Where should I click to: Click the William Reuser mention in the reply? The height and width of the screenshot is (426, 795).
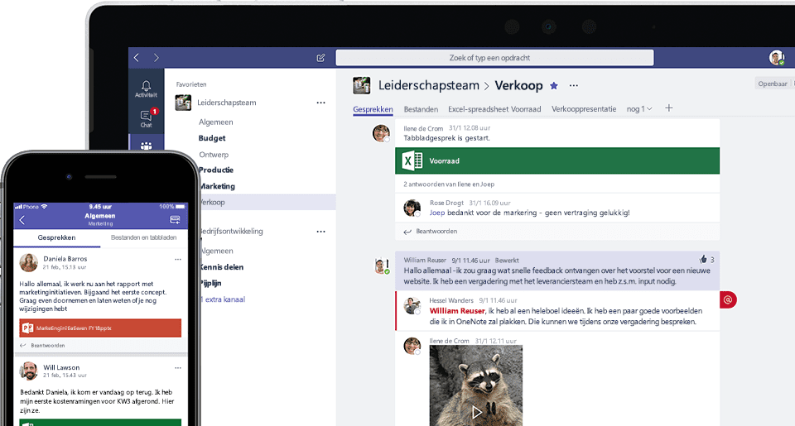click(457, 311)
